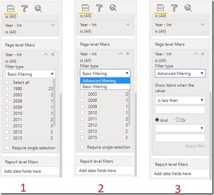Click year list scrollbar in panel 2

click(x=129, y=107)
